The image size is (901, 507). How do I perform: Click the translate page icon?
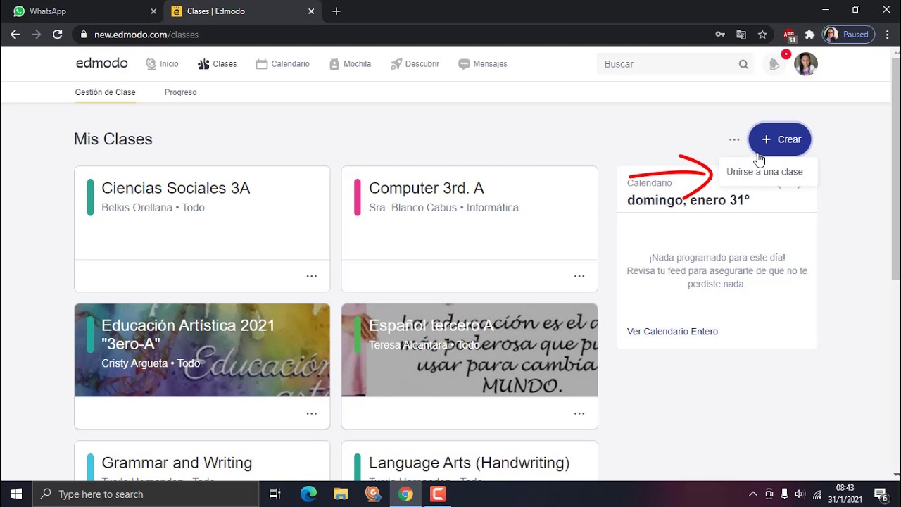click(741, 35)
